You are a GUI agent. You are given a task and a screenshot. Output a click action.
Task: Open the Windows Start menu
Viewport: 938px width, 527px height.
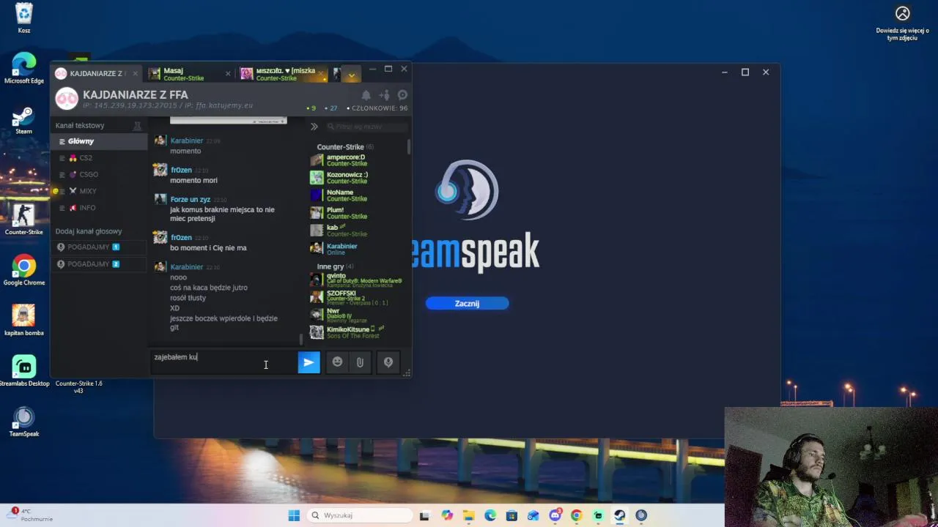pos(294,515)
